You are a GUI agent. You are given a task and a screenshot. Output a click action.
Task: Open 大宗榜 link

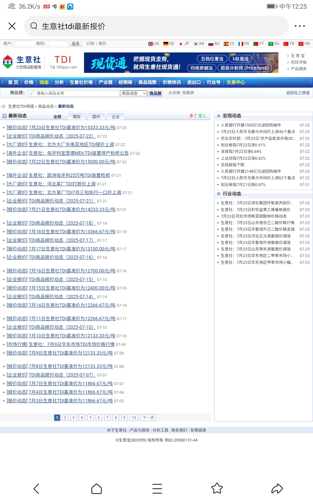point(174,93)
